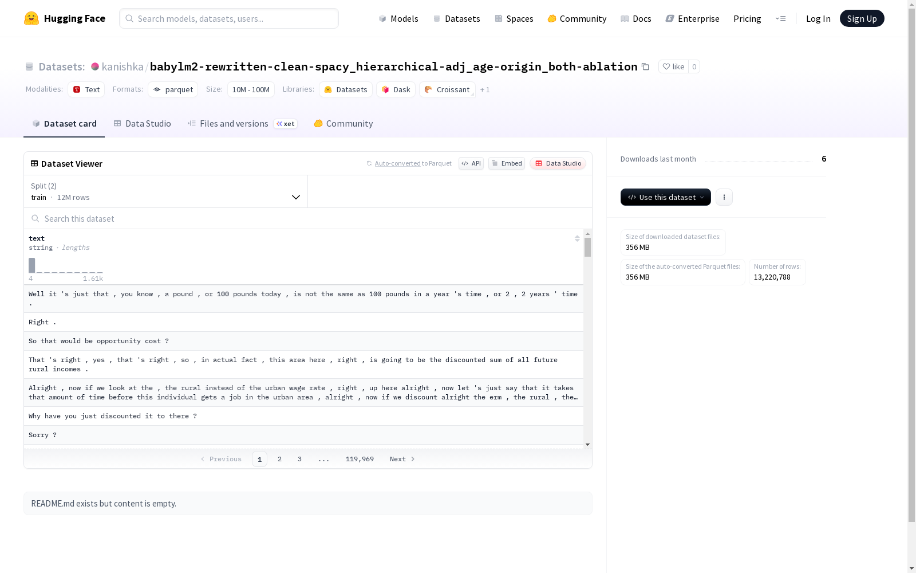Viewport: 916px width, 573px height.
Task: Open Enterprise in the top navigation
Action: pyautogui.click(x=692, y=18)
